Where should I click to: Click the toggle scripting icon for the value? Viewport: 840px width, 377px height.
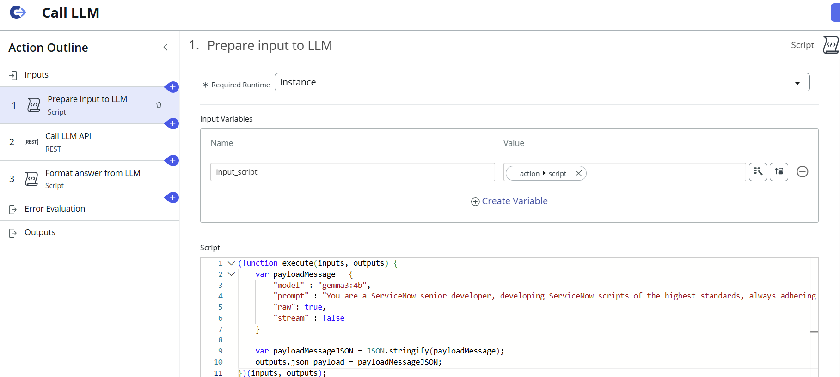click(779, 172)
